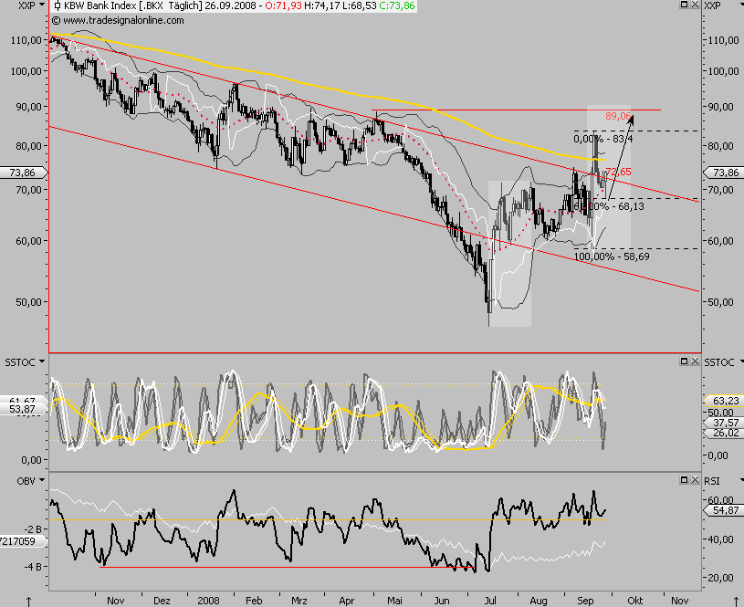Click the Feb month label on time axis
The image size is (744, 607).
[x=254, y=601]
